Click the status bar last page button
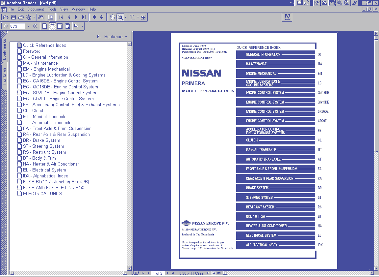 (173, 273)
